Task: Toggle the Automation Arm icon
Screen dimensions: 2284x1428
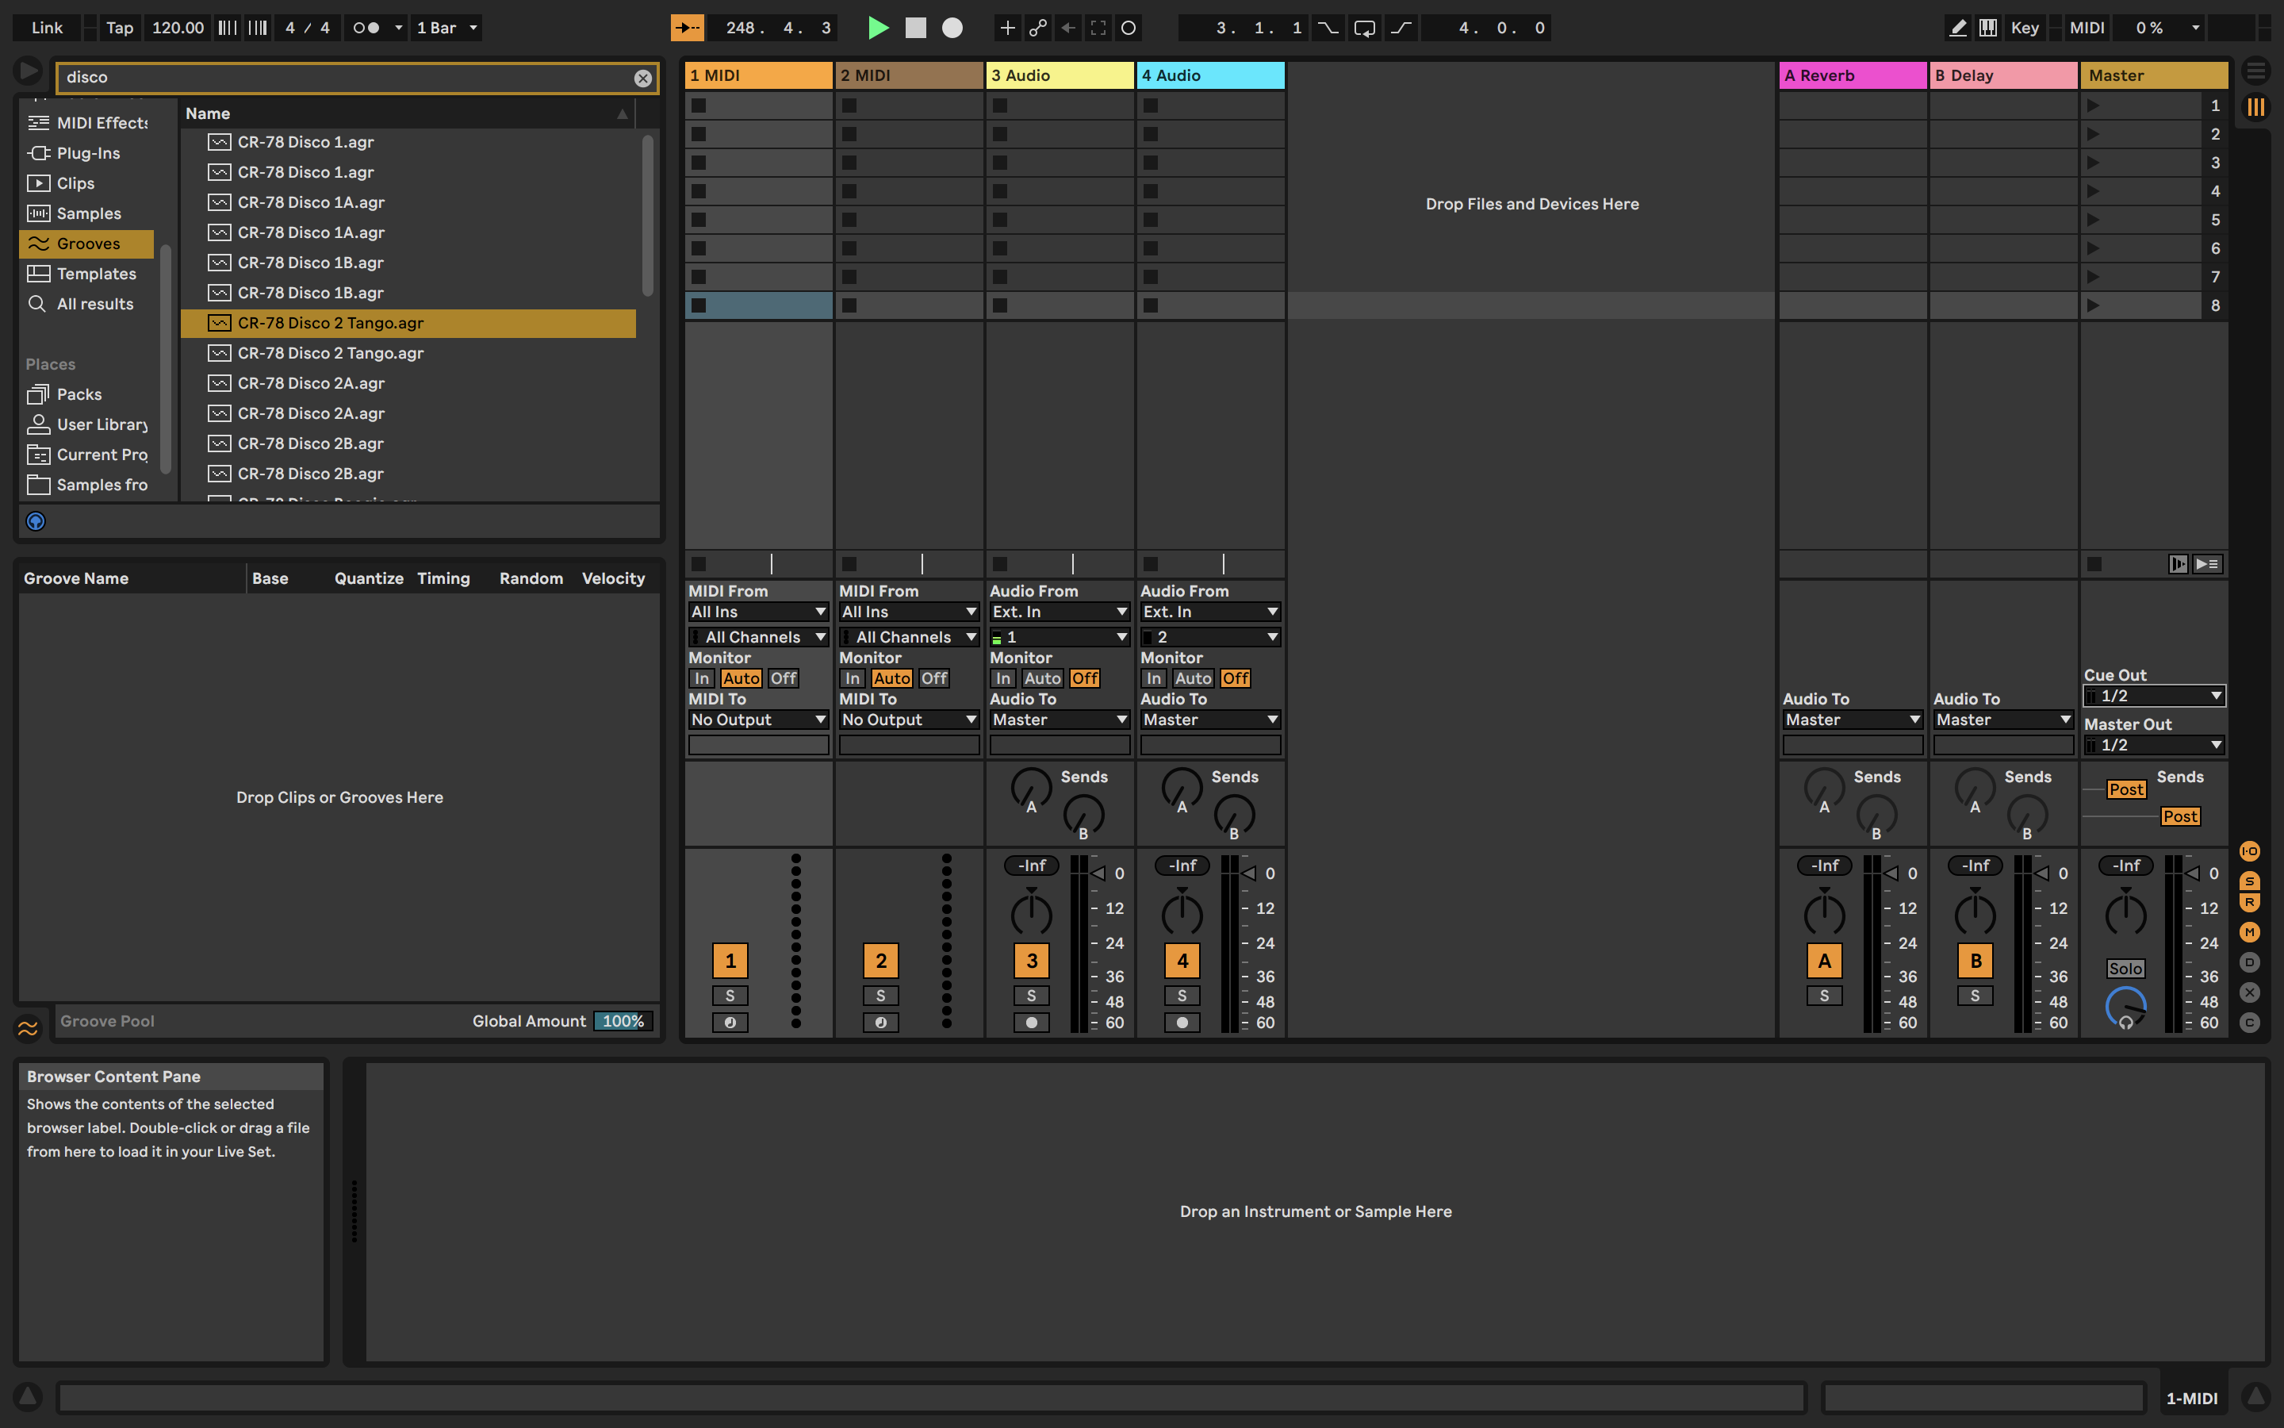Action: pos(1037,28)
